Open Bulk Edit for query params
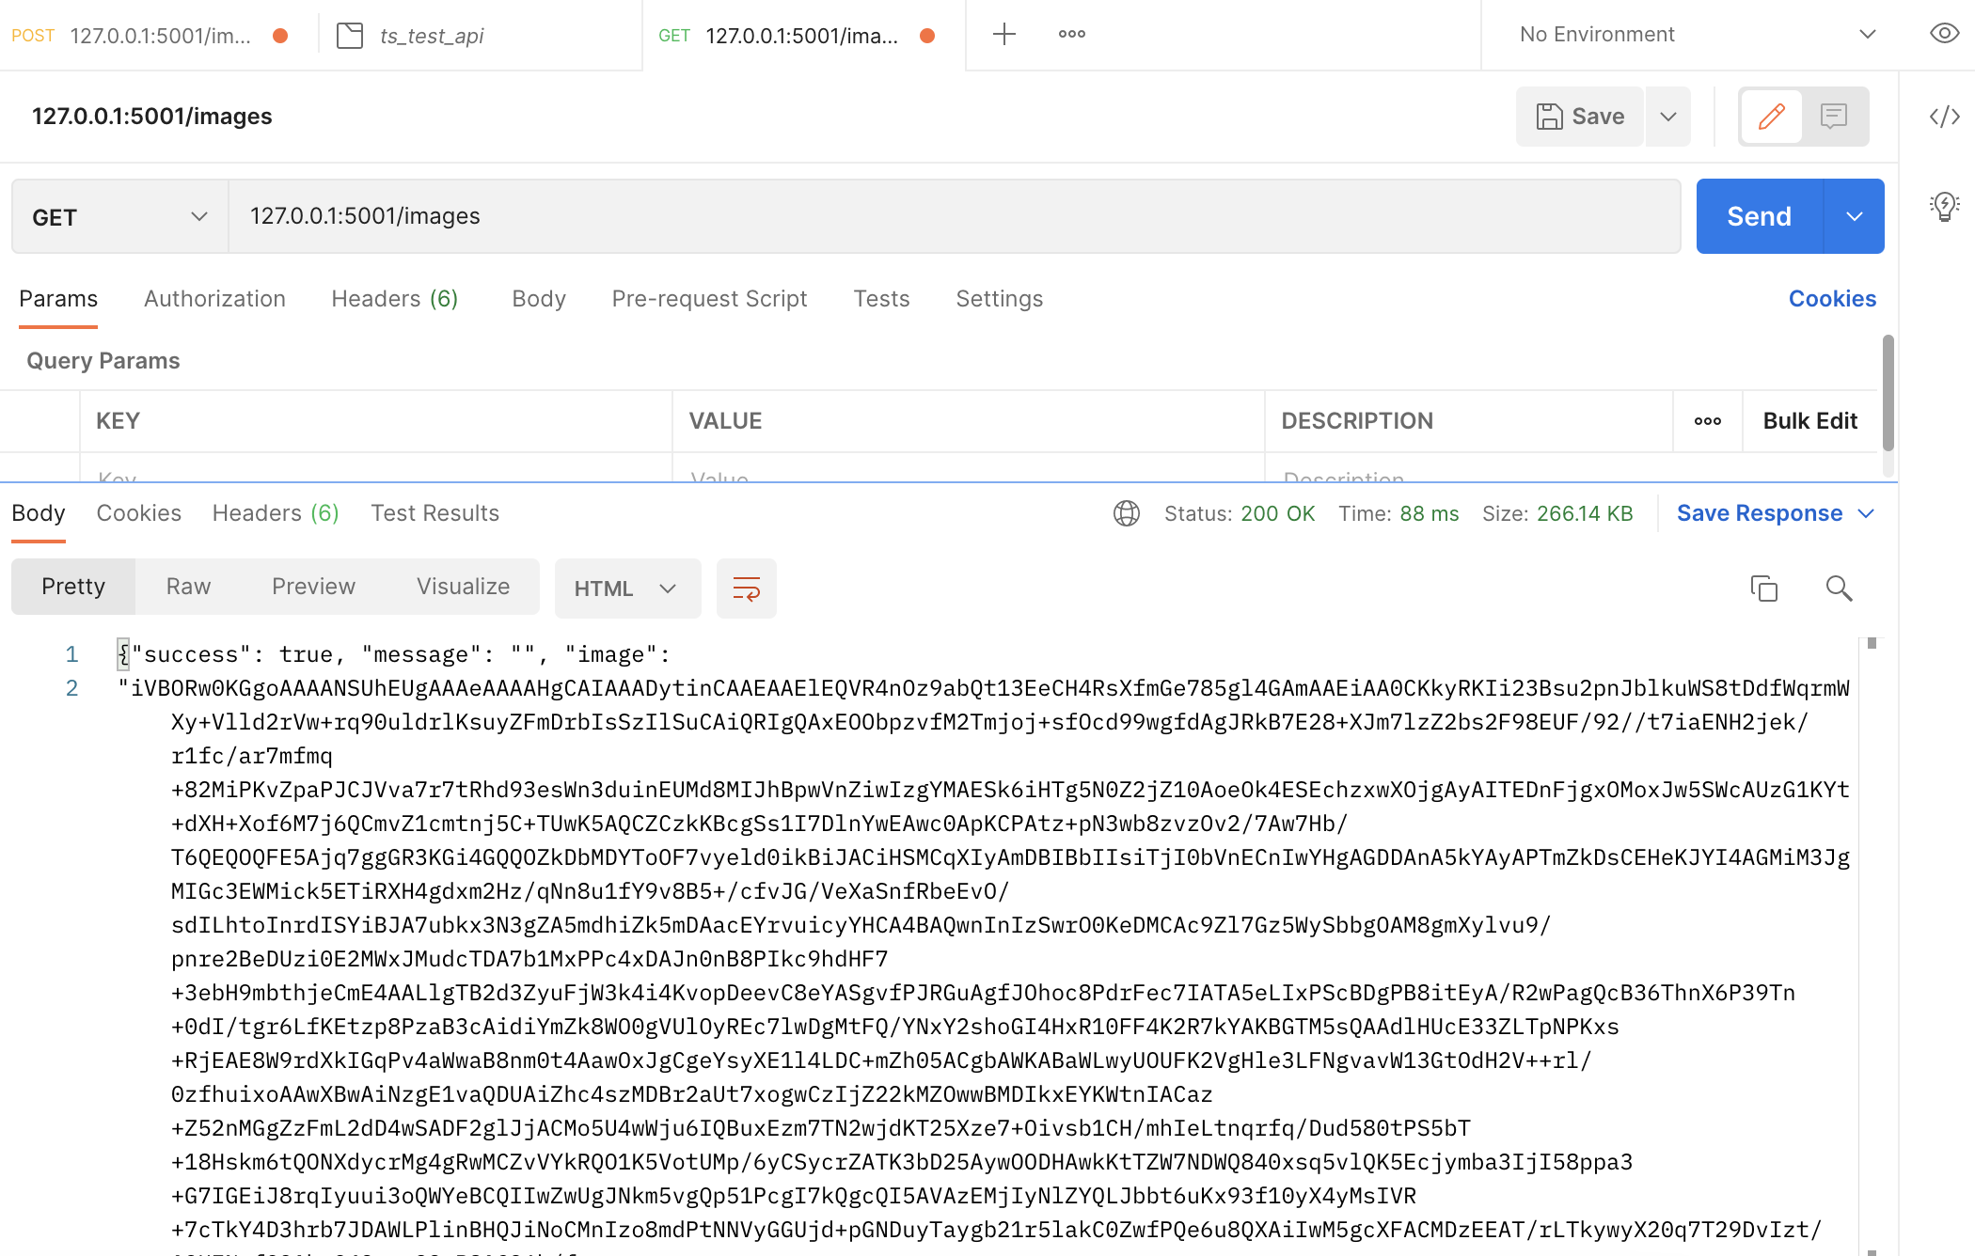 [x=1809, y=420]
